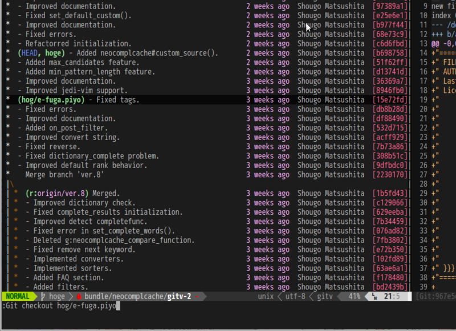Select the (hog/e-fuga.piyo) branch ref
Screen dimensions: 456x331
[51, 100]
